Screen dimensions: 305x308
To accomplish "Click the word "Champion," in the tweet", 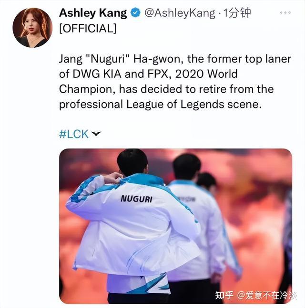I will pyautogui.click(x=87, y=89).
